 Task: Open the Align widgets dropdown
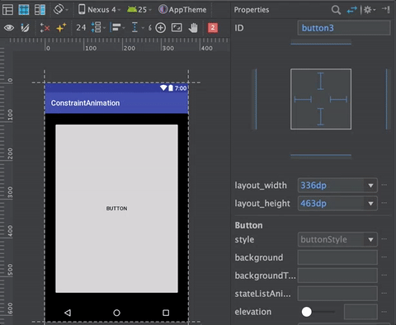117,28
